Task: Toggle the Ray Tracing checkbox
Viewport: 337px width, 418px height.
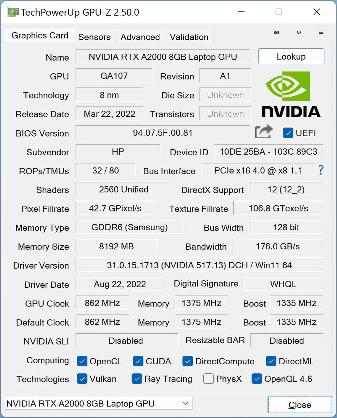Action: [x=137, y=379]
